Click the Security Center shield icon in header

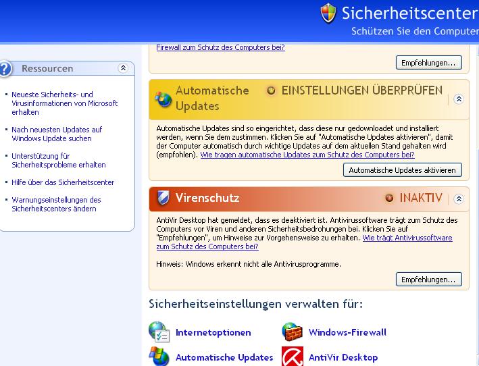click(x=328, y=13)
